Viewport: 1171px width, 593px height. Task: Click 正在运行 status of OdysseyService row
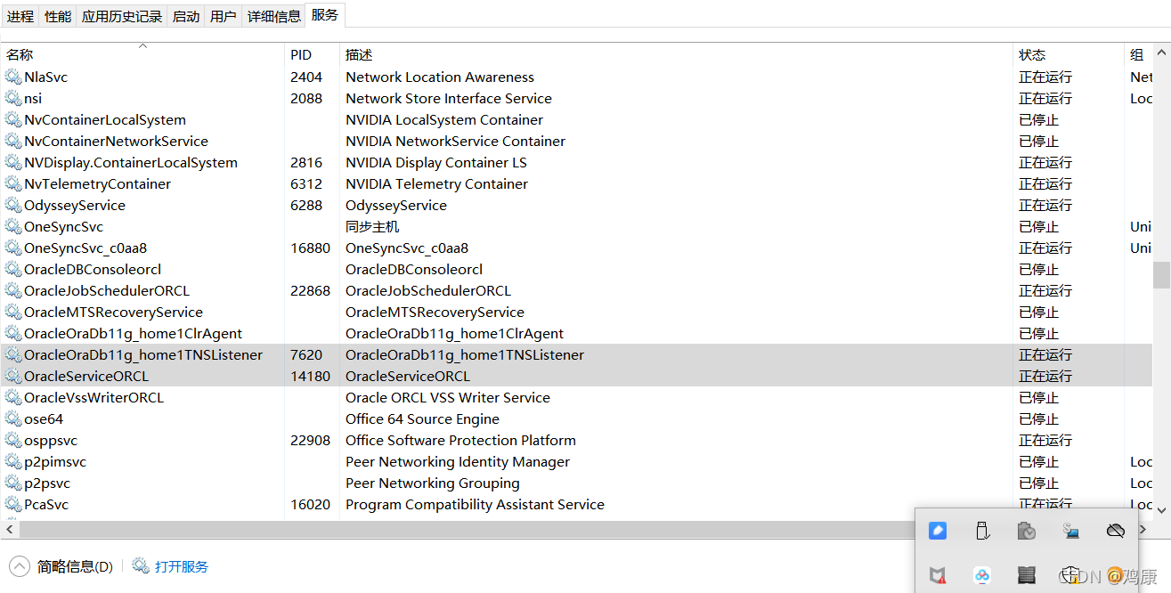pyautogui.click(x=1045, y=206)
